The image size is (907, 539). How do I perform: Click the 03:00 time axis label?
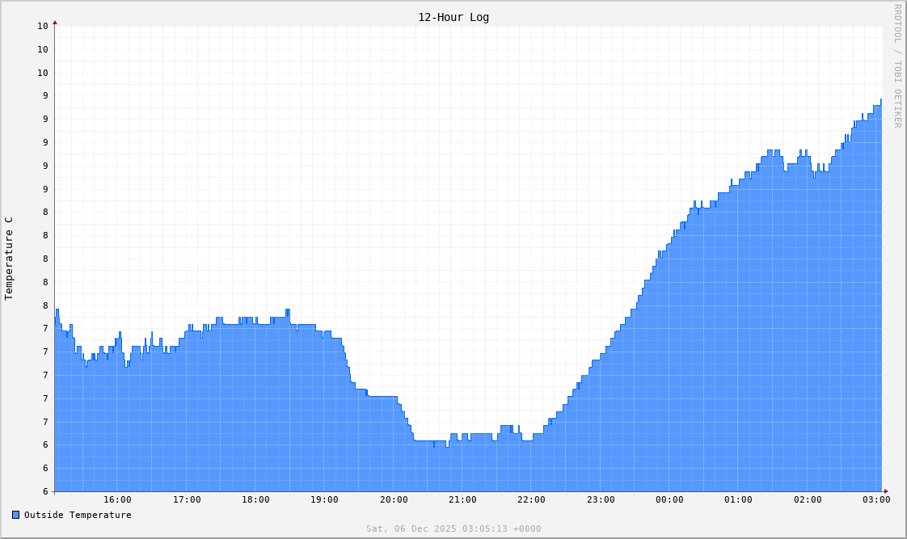pos(875,499)
